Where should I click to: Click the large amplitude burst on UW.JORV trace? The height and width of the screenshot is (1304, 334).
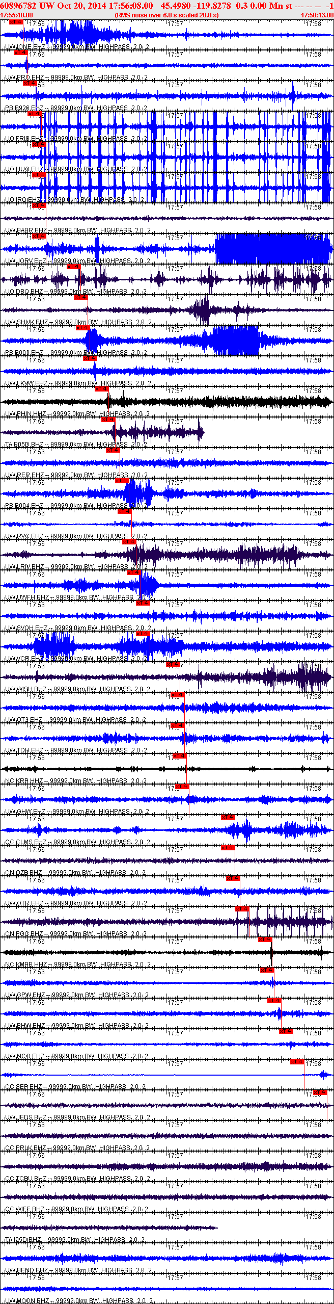[x=272, y=249]
